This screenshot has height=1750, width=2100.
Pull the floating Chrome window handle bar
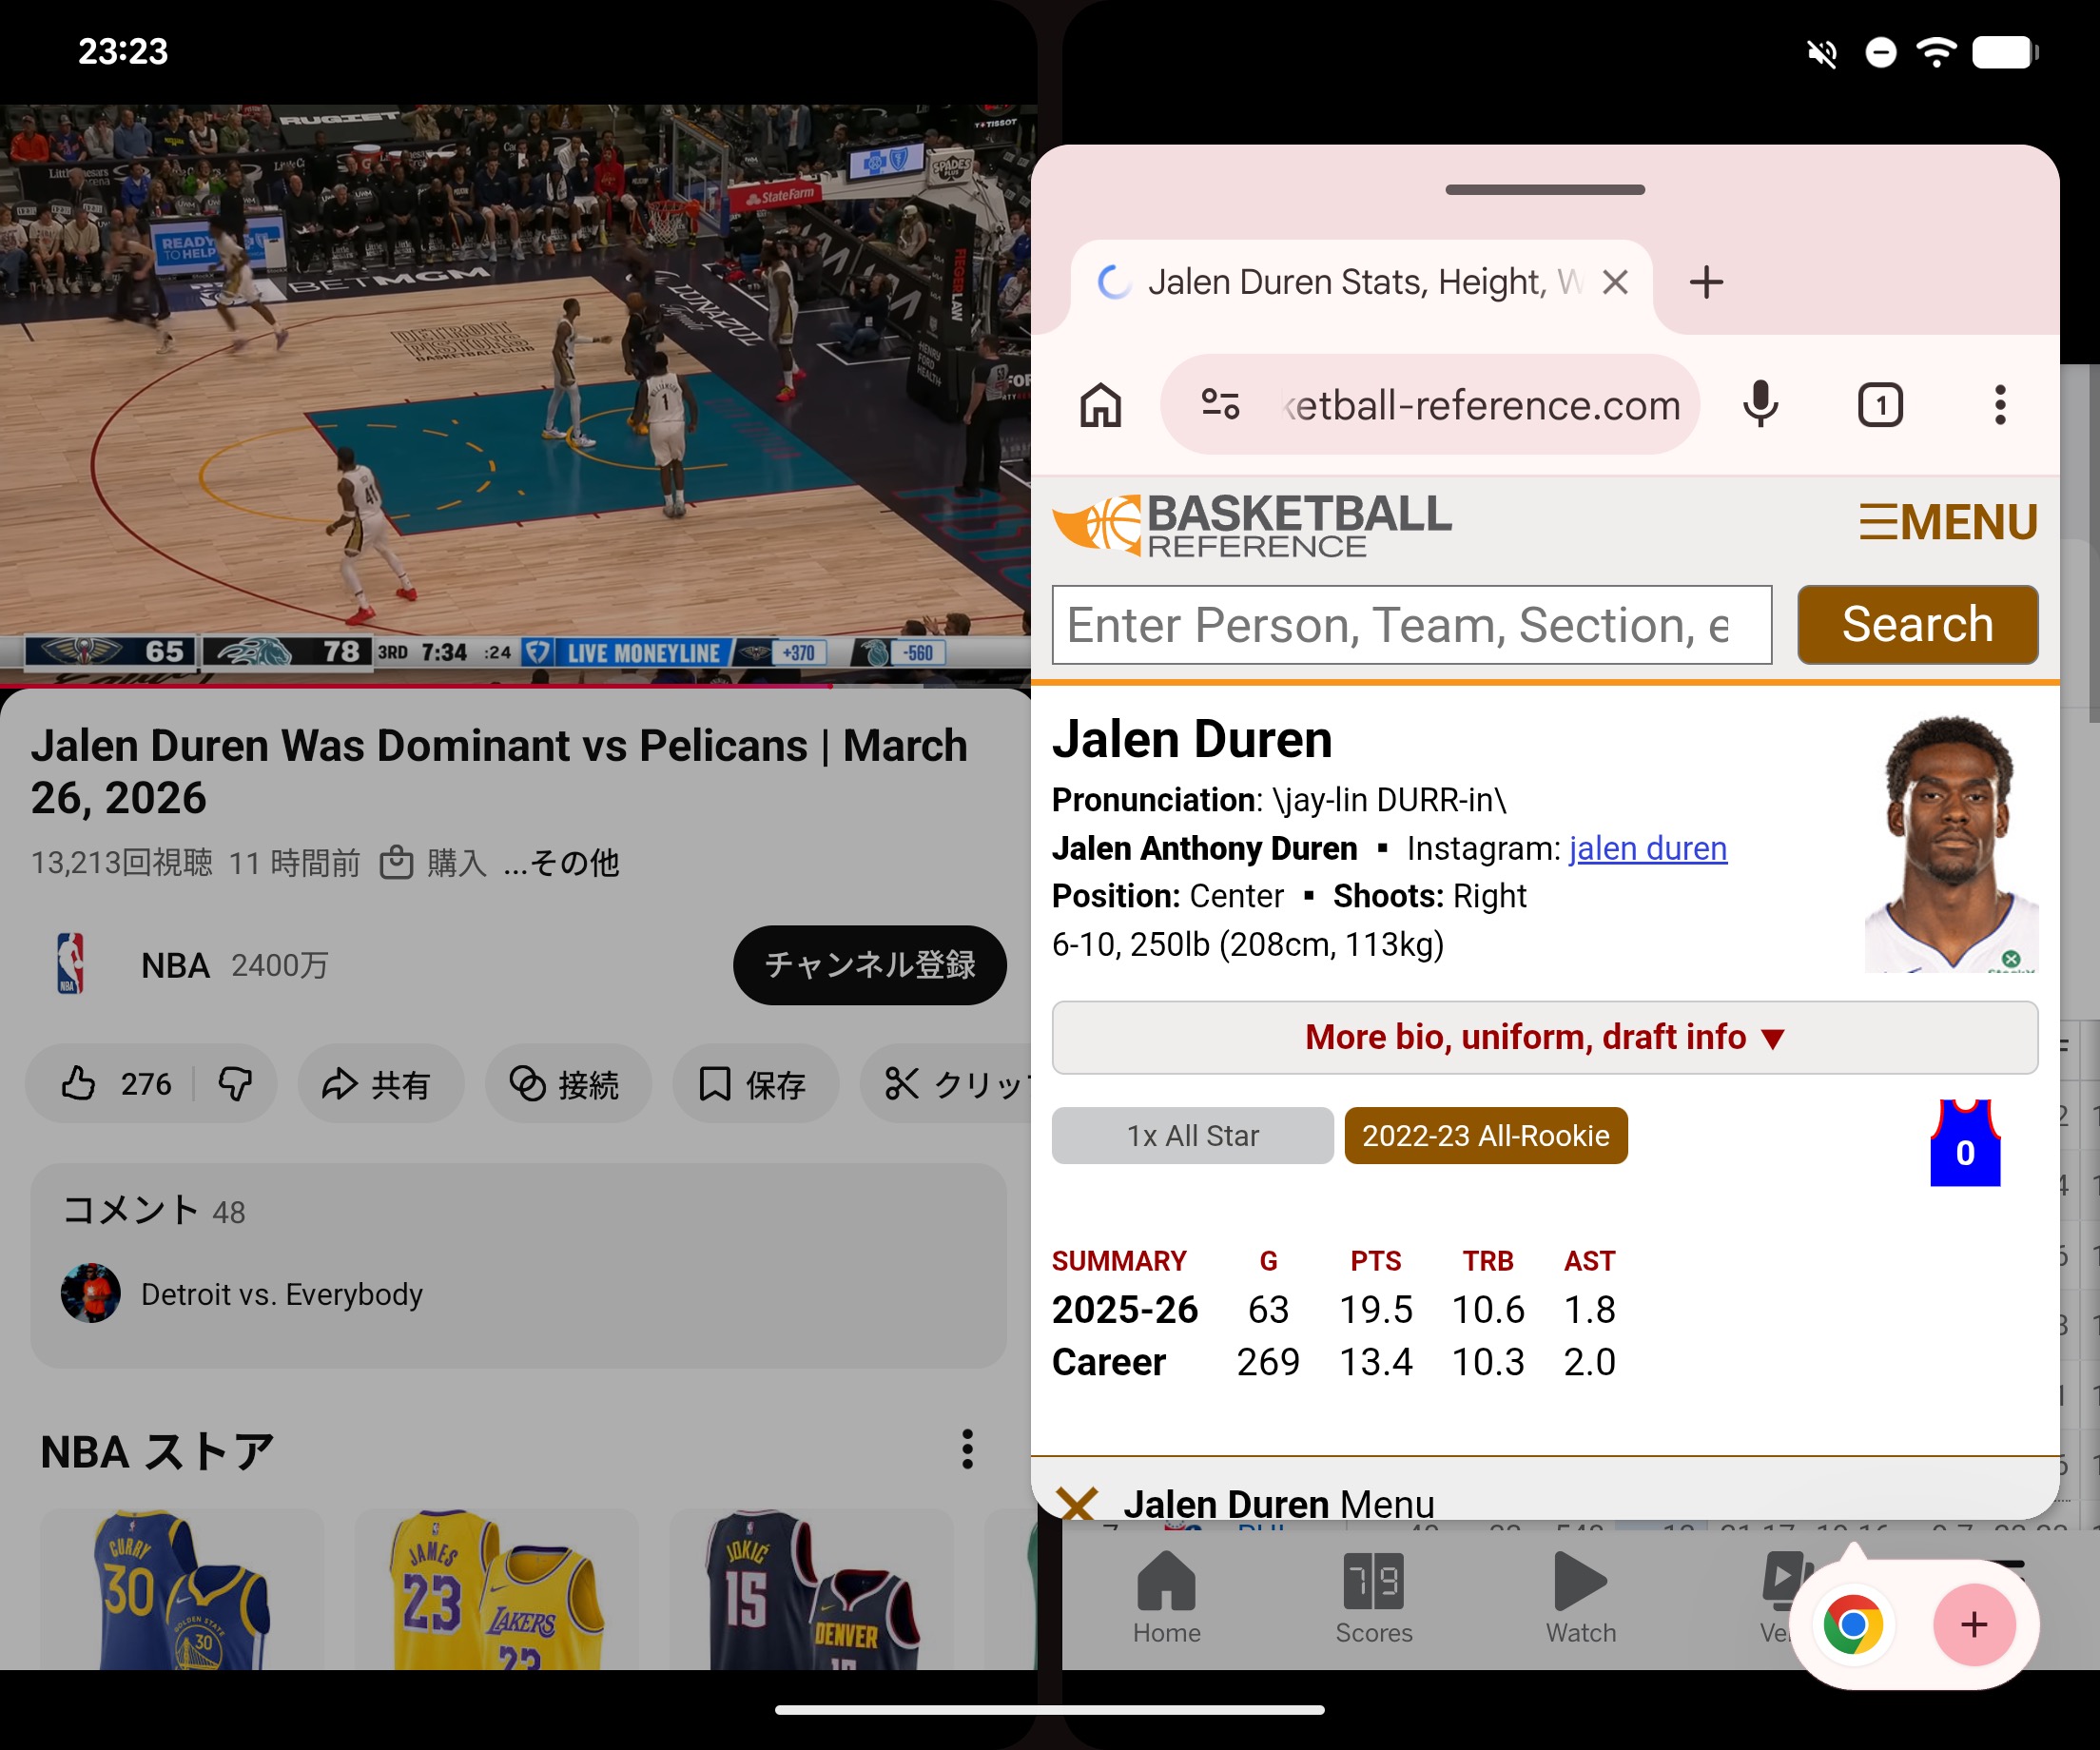tap(1544, 189)
